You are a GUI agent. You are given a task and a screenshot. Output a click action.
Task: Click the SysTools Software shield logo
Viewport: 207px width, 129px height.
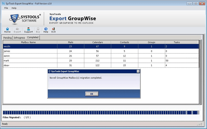tap(15, 19)
